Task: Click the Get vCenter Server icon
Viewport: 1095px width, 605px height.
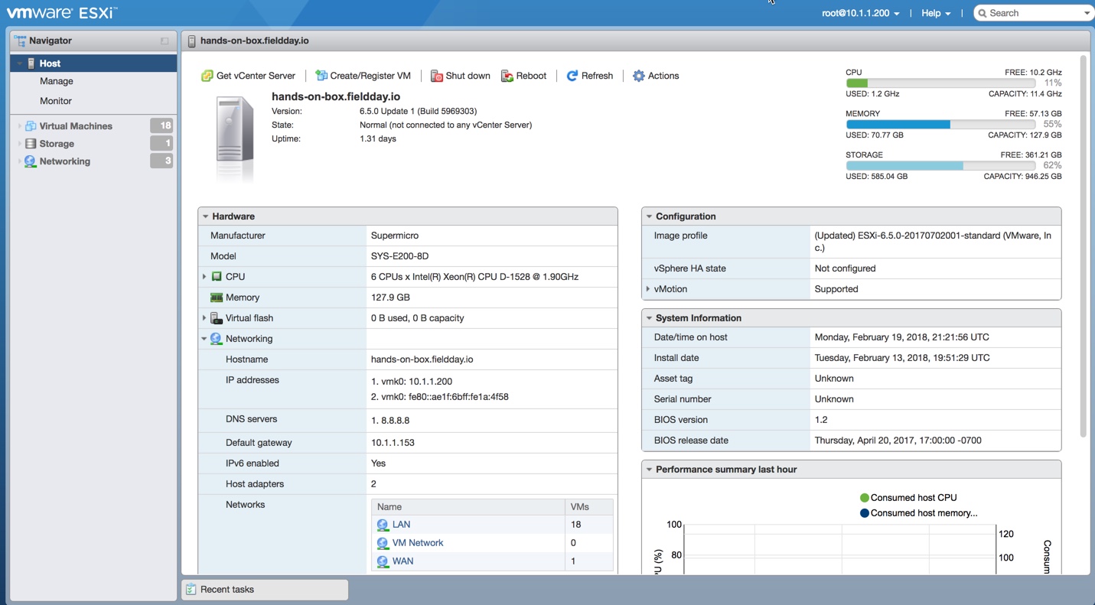Action: (207, 76)
